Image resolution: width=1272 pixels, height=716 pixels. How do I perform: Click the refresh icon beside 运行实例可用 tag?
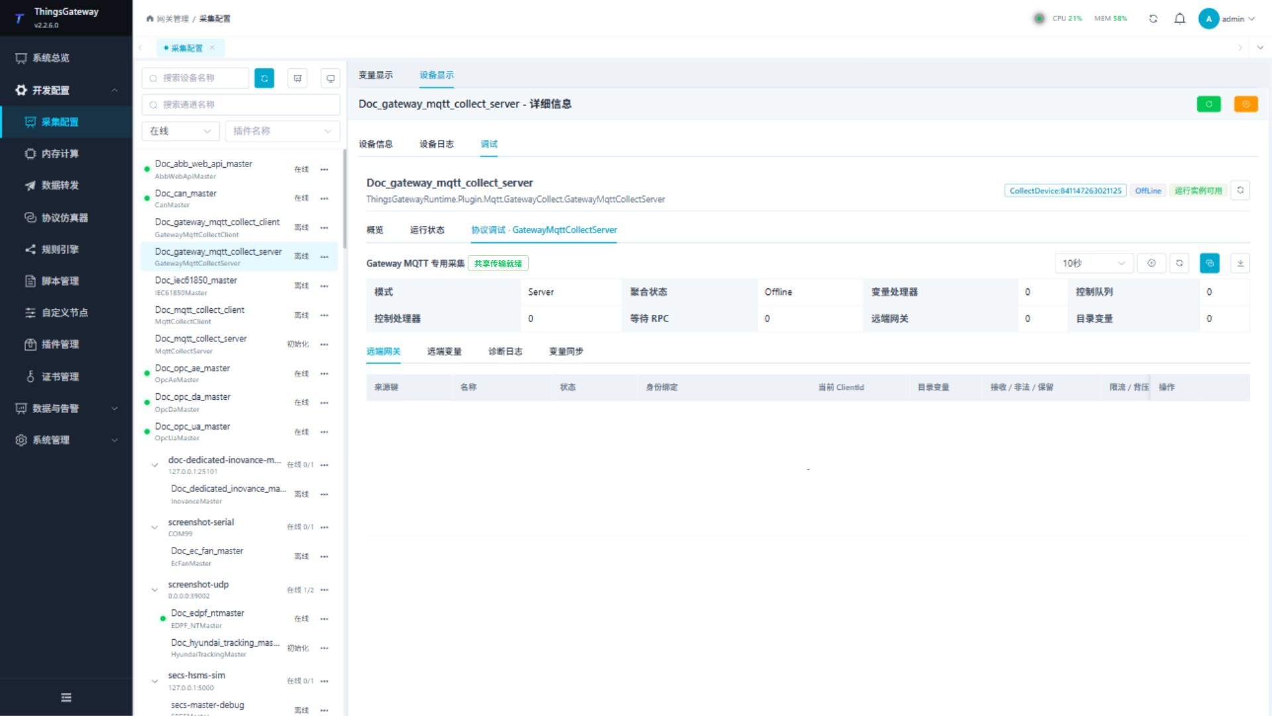pos(1240,190)
